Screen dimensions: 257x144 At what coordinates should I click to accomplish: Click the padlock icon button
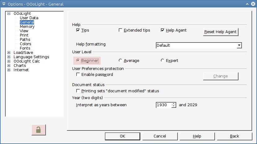39,130
